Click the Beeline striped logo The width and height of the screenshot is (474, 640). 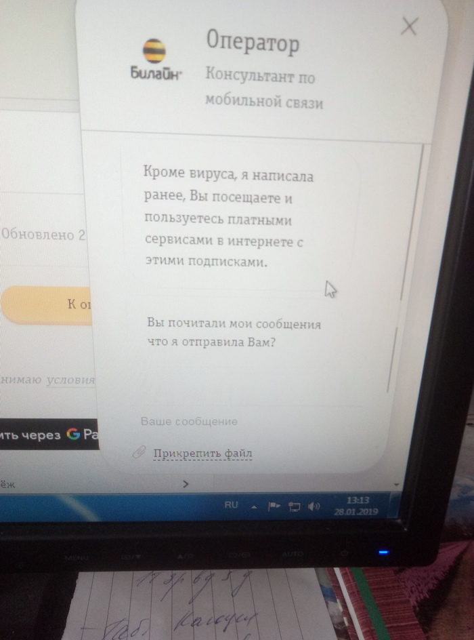pos(154,51)
